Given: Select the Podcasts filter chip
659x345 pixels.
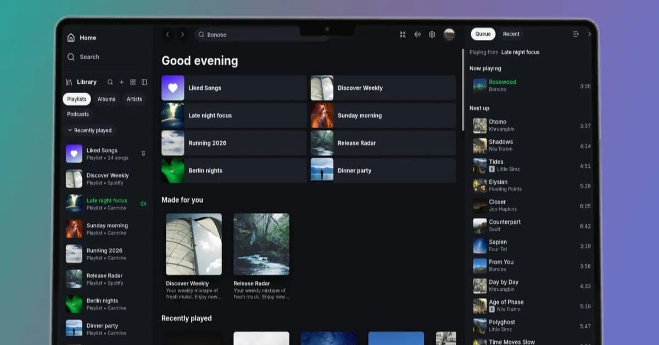Looking at the screenshot, I should pyautogui.click(x=78, y=114).
